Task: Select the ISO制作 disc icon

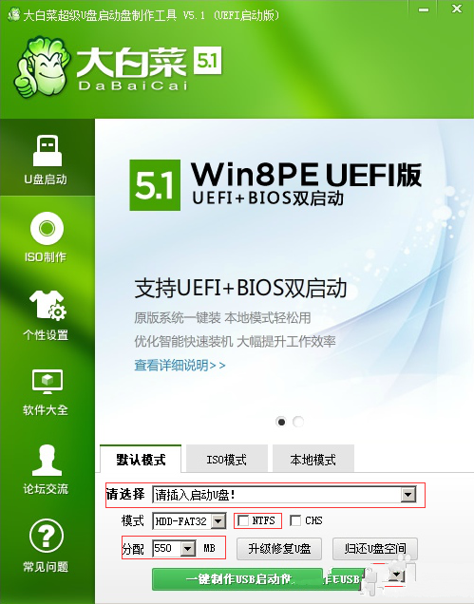Action: click(x=47, y=229)
